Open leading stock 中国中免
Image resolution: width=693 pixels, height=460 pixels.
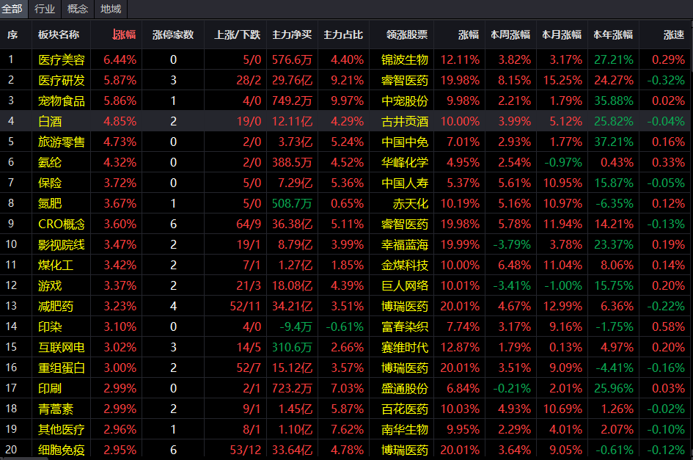(x=405, y=142)
